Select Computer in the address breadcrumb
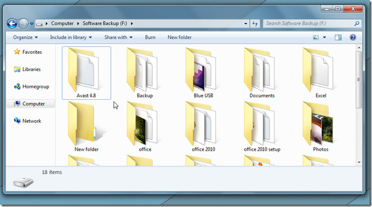 pos(62,24)
